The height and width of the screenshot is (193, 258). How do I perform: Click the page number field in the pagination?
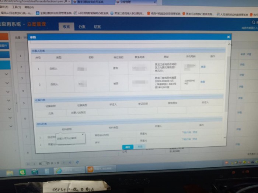(44, 162)
